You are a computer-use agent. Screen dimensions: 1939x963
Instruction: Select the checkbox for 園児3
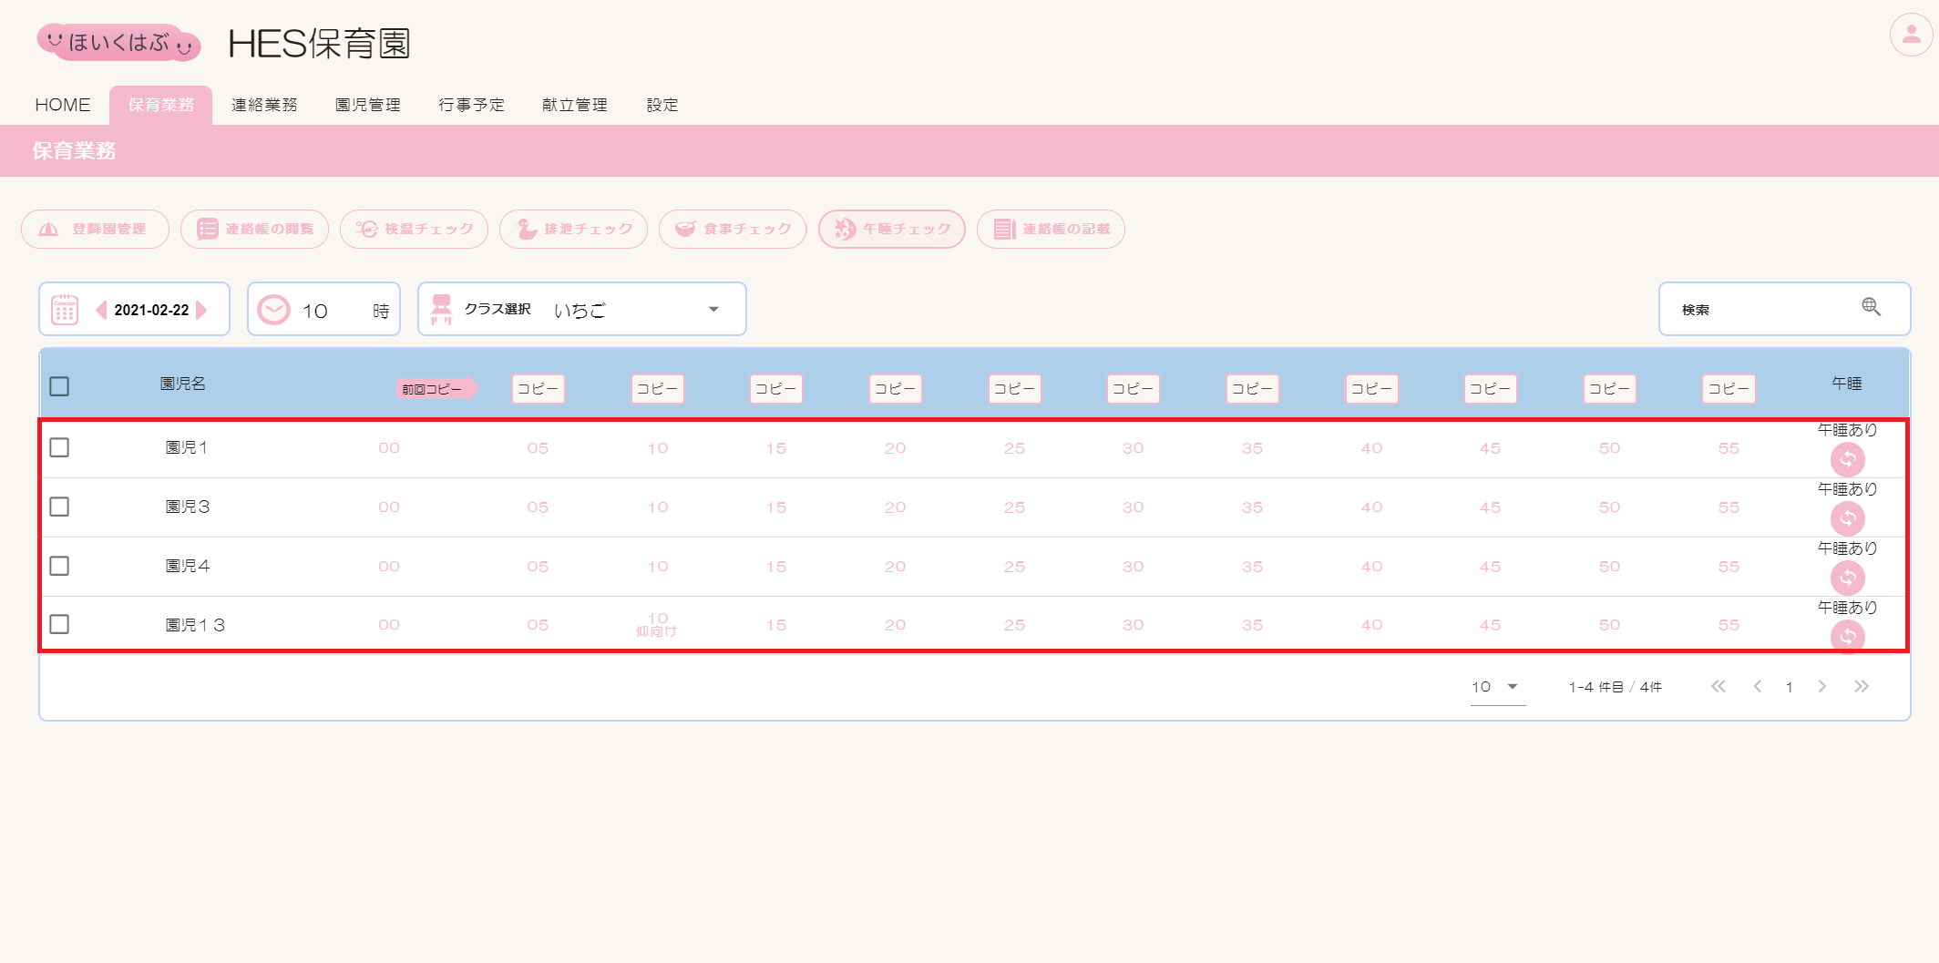tap(59, 507)
